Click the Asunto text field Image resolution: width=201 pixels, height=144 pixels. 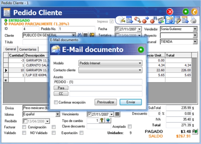click(x=98, y=82)
